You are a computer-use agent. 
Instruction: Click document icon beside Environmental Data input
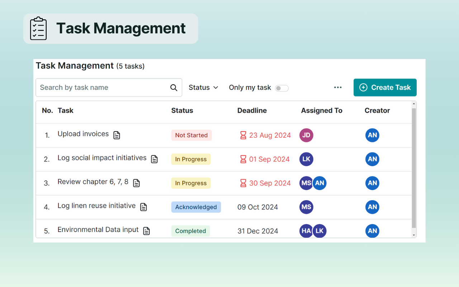tap(146, 231)
